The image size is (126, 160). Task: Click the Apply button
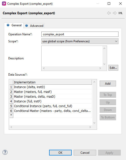(x=109, y=153)
